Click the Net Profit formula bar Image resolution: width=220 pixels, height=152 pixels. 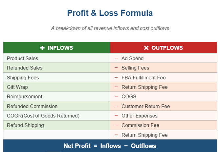tap(110, 146)
